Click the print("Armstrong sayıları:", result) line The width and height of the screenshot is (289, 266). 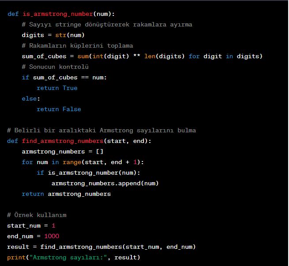pos(74,257)
